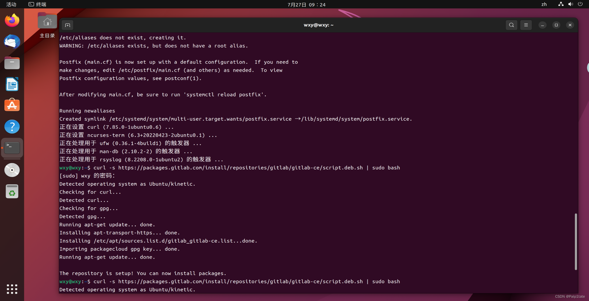Click the second curl gitlab script command line
This screenshot has width=589, height=301.
pyautogui.click(x=230, y=282)
